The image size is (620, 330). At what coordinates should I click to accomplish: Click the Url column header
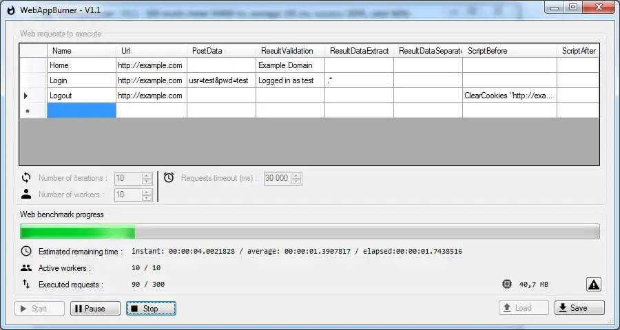pos(152,50)
